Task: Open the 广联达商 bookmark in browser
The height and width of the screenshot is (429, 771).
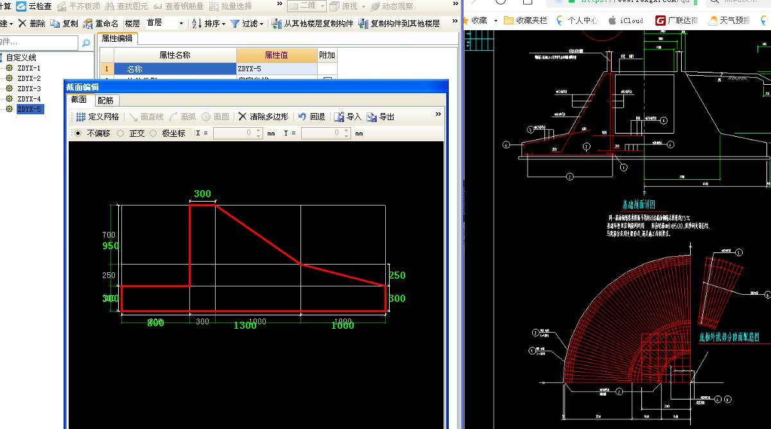Action: [x=677, y=21]
